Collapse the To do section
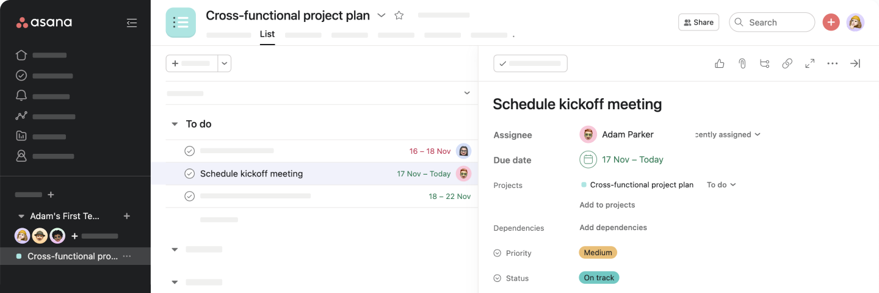The height and width of the screenshot is (293, 879). [x=175, y=124]
